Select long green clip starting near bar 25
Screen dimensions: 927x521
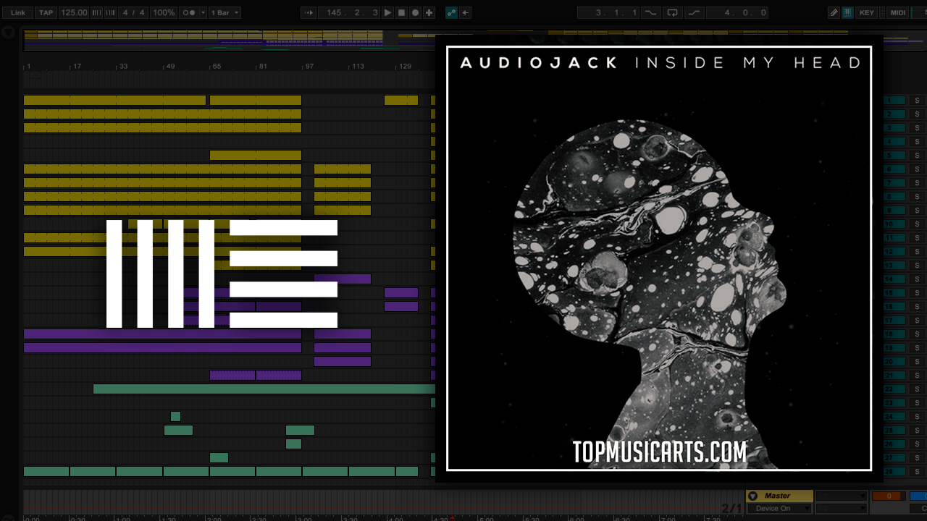pos(264,389)
